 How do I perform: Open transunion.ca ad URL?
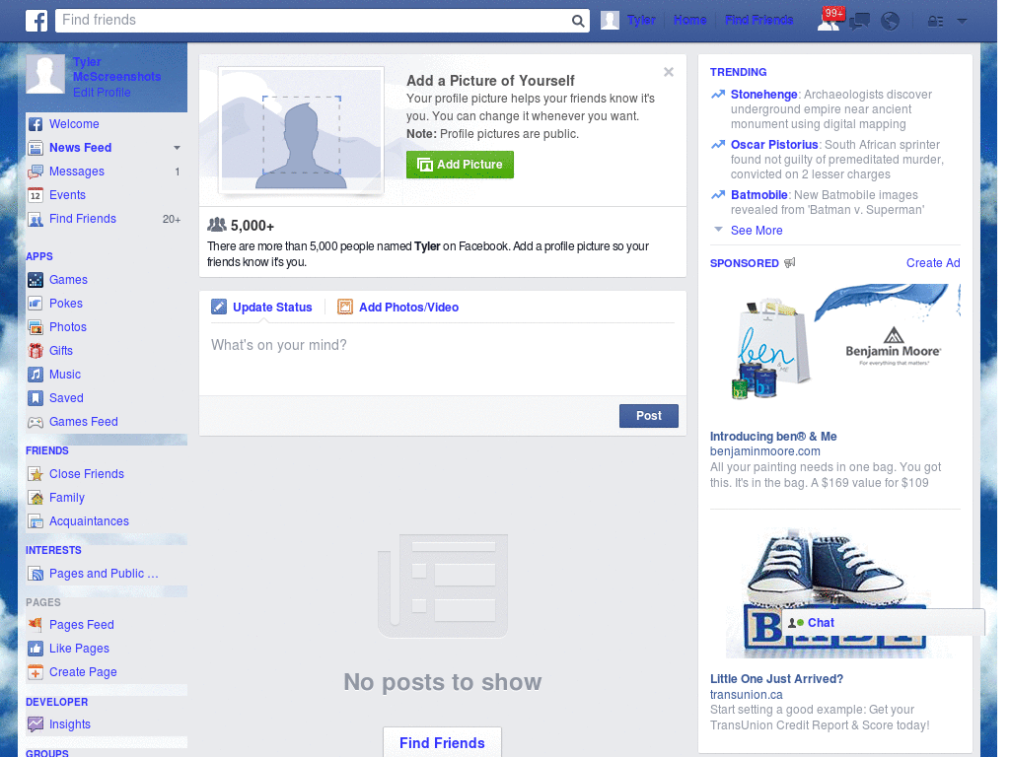click(746, 695)
